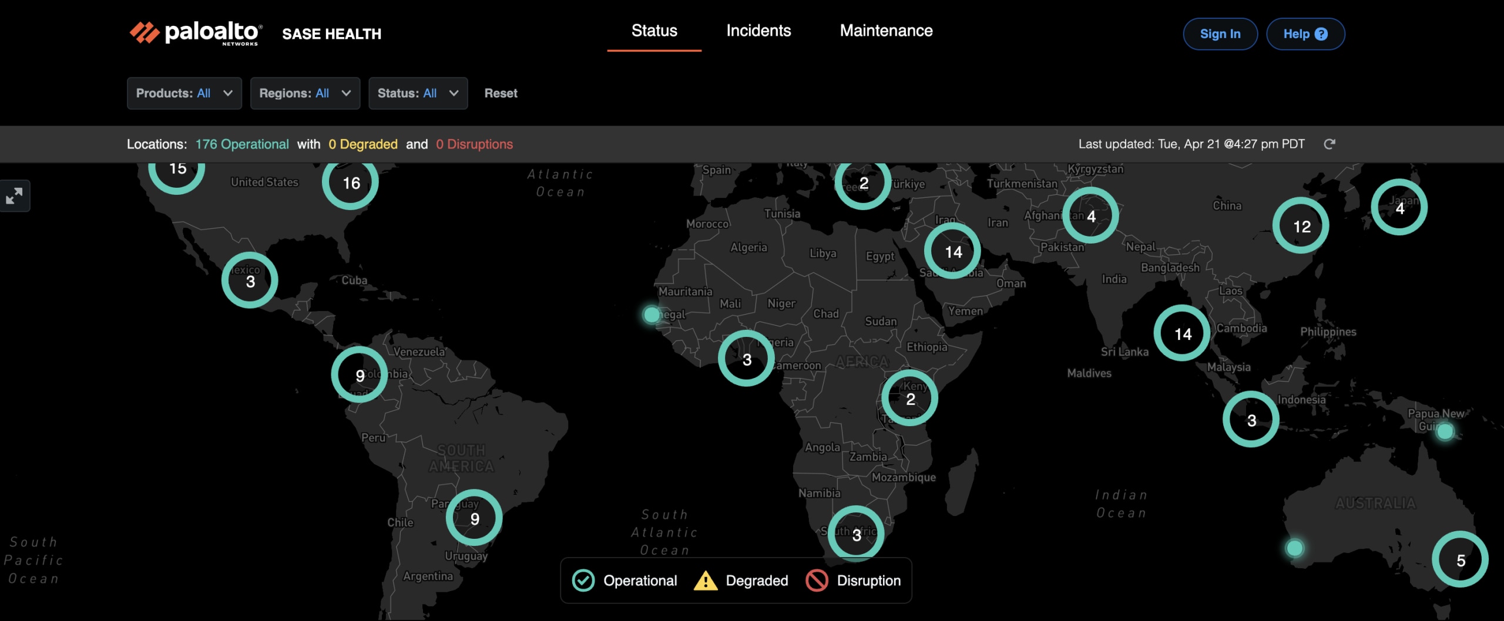1504x621 pixels.
Task: Click the Disruption prohibited legend icon
Action: 817,580
